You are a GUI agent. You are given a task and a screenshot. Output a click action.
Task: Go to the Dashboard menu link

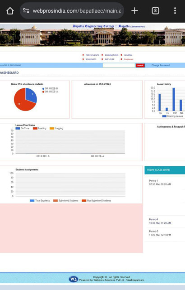(x=129, y=59)
